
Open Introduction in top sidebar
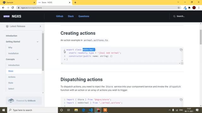click(11, 36)
